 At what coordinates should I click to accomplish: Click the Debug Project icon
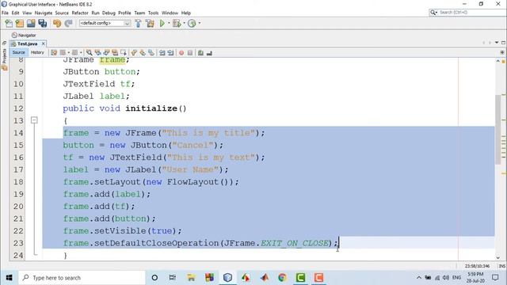(177, 23)
